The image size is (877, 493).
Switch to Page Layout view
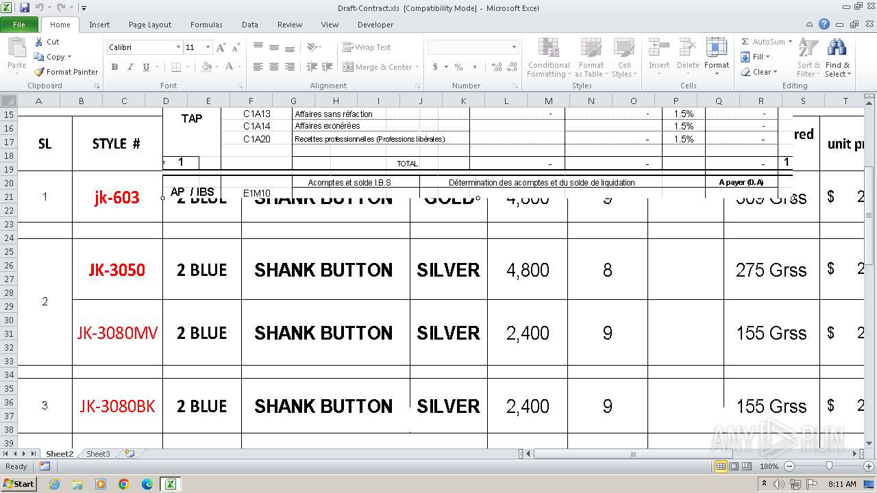click(x=734, y=466)
